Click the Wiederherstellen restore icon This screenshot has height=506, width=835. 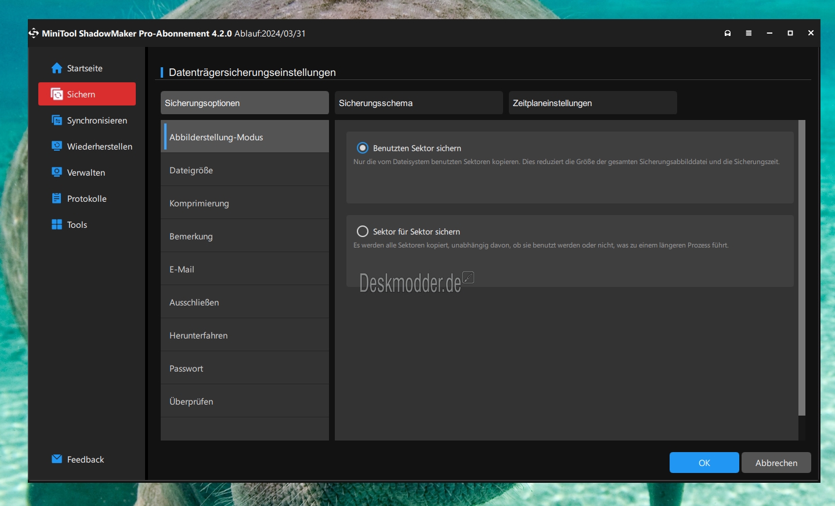pyautogui.click(x=56, y=147)
